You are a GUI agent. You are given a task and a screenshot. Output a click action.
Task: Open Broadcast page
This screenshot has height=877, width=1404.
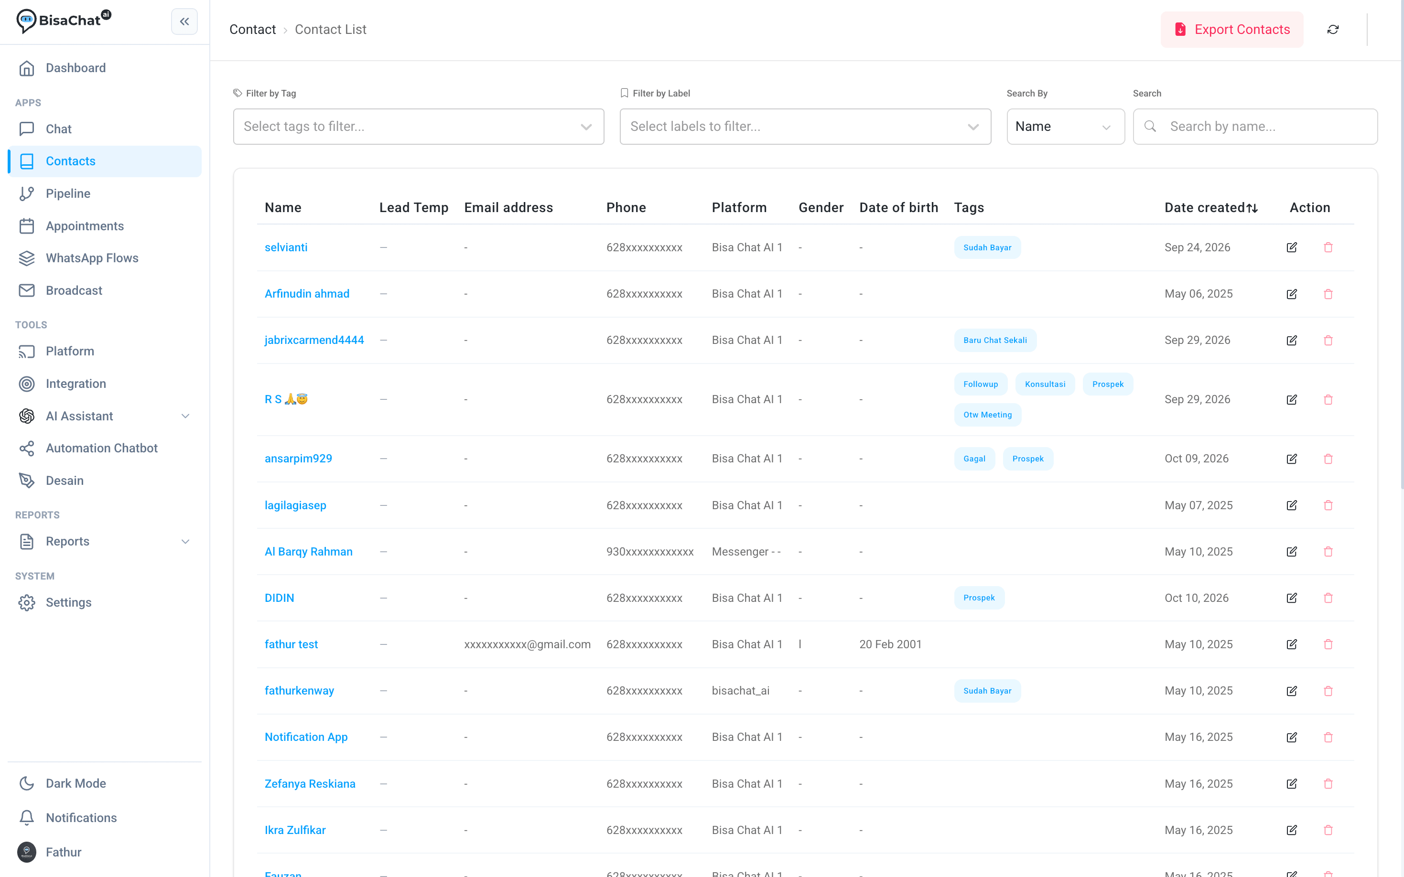click(105, 290)
